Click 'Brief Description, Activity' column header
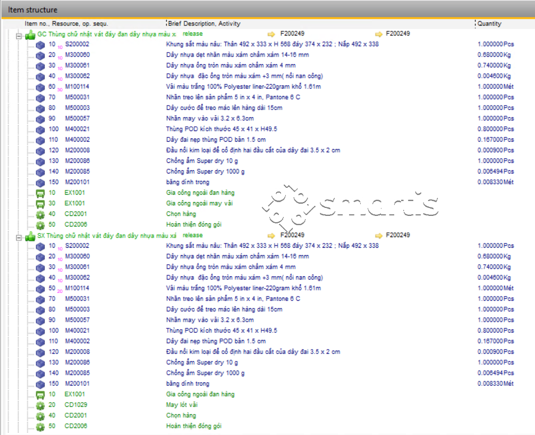The width and height of the screenshot is (535, 435). 204,23
